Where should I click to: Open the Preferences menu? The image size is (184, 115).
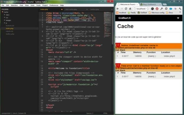click(x=54, y=5)
